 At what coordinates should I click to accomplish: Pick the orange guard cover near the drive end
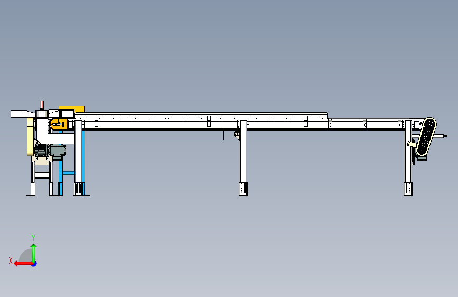59,124
